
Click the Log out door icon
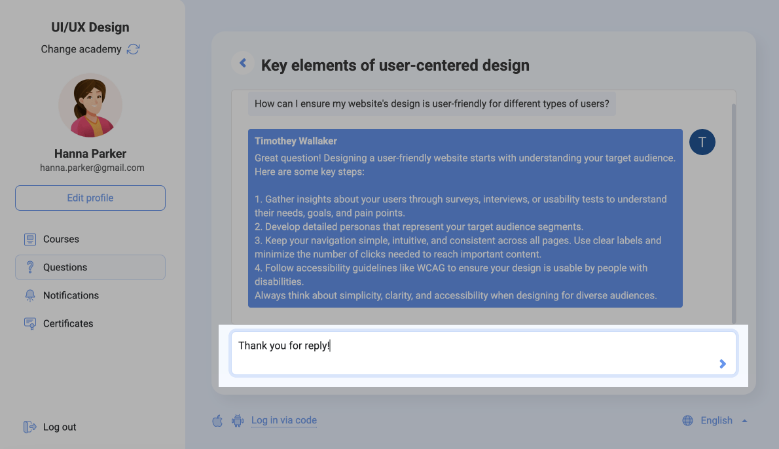tap(29, 427)
